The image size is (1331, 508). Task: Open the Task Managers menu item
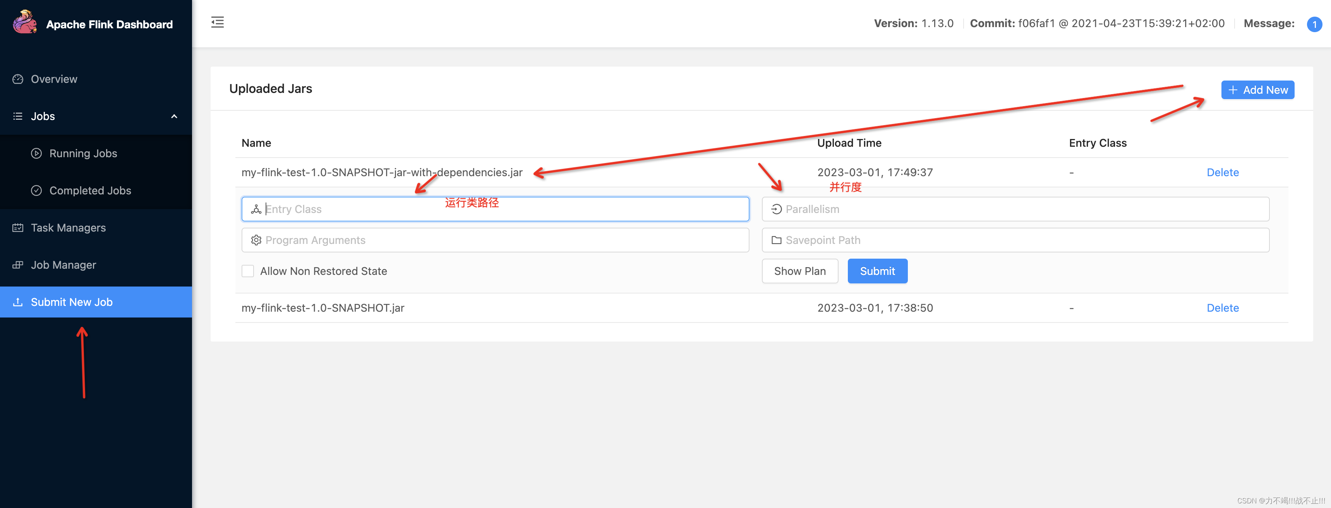(x=68, y=228)
